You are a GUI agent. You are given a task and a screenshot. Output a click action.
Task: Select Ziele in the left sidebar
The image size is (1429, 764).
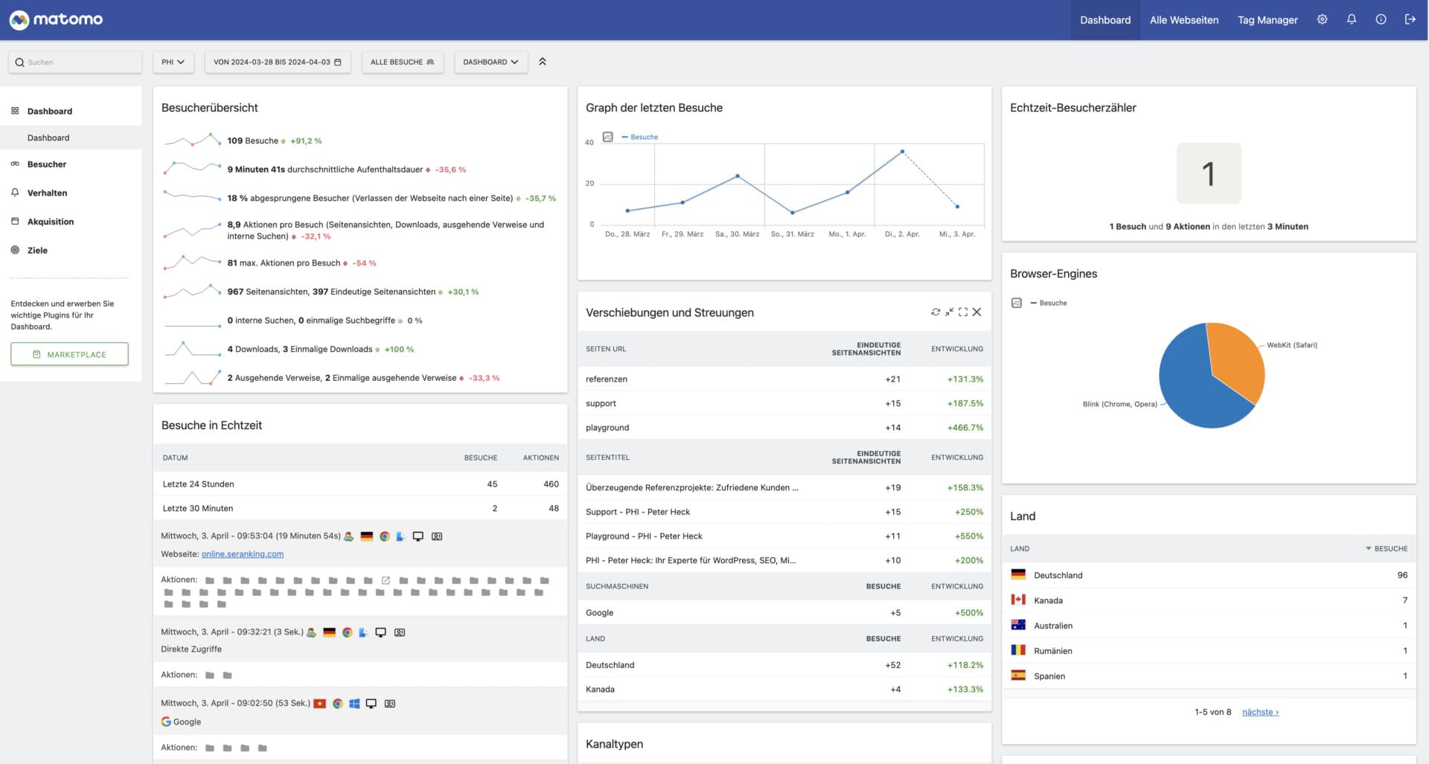point(36,250)
